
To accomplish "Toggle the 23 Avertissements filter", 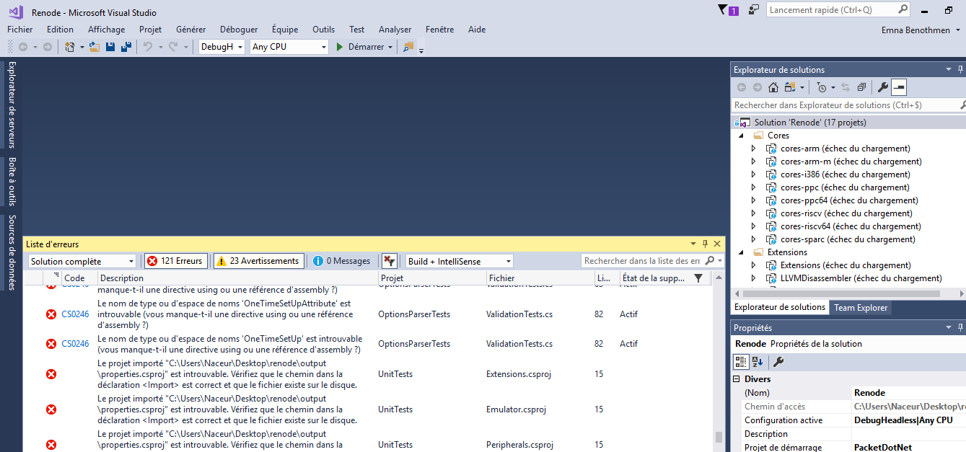I will click(x=258, y=261).
